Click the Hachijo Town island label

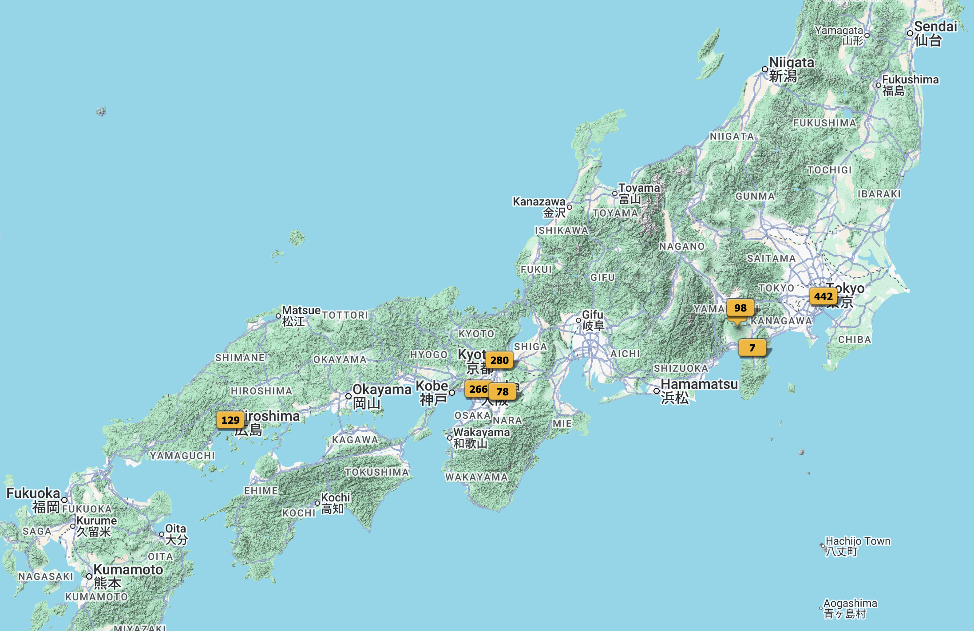pos(857,541)
